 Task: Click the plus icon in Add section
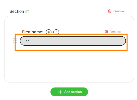click(x=60, y=92)
